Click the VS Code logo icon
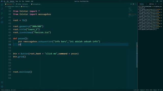Viewport: 163px width, 91px height. click(x=2, y=1)
